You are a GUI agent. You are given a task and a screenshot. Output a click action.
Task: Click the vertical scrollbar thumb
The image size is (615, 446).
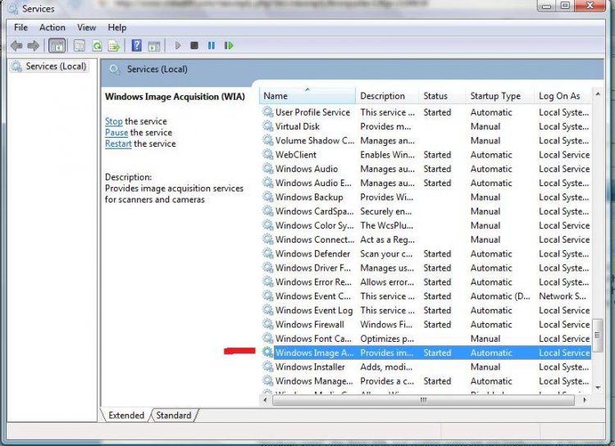[598, 335]
